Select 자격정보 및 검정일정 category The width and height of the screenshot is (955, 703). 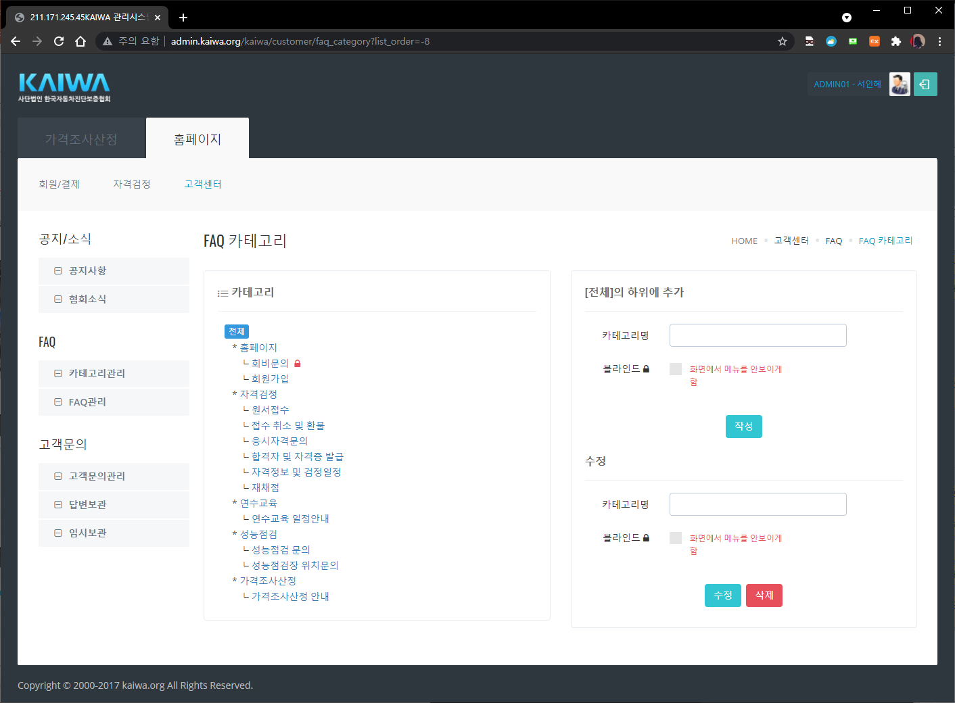click(296, 472)
